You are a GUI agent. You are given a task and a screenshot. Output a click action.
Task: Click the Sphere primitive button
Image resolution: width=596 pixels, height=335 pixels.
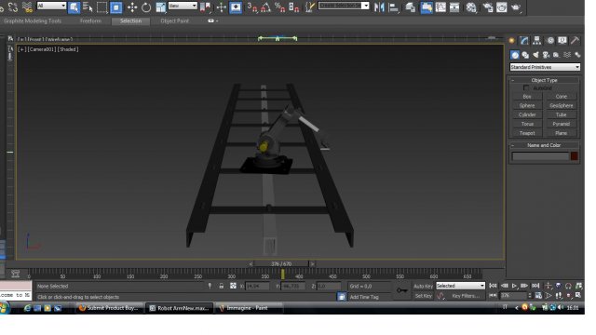click(x=527, y=105)
